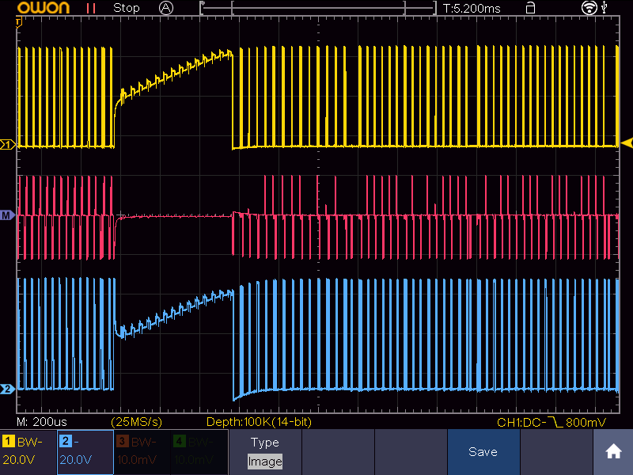Click the circled A acquisition icon

166,8
